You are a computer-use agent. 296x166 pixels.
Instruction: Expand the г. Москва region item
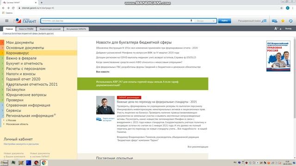pyautogui.click(x=11, y=120)
